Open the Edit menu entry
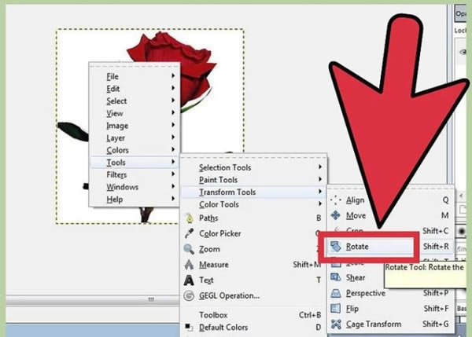 pos(135,89)
